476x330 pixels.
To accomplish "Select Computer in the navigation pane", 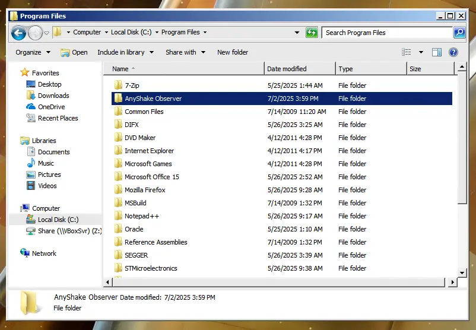I will tap(40, 208).
